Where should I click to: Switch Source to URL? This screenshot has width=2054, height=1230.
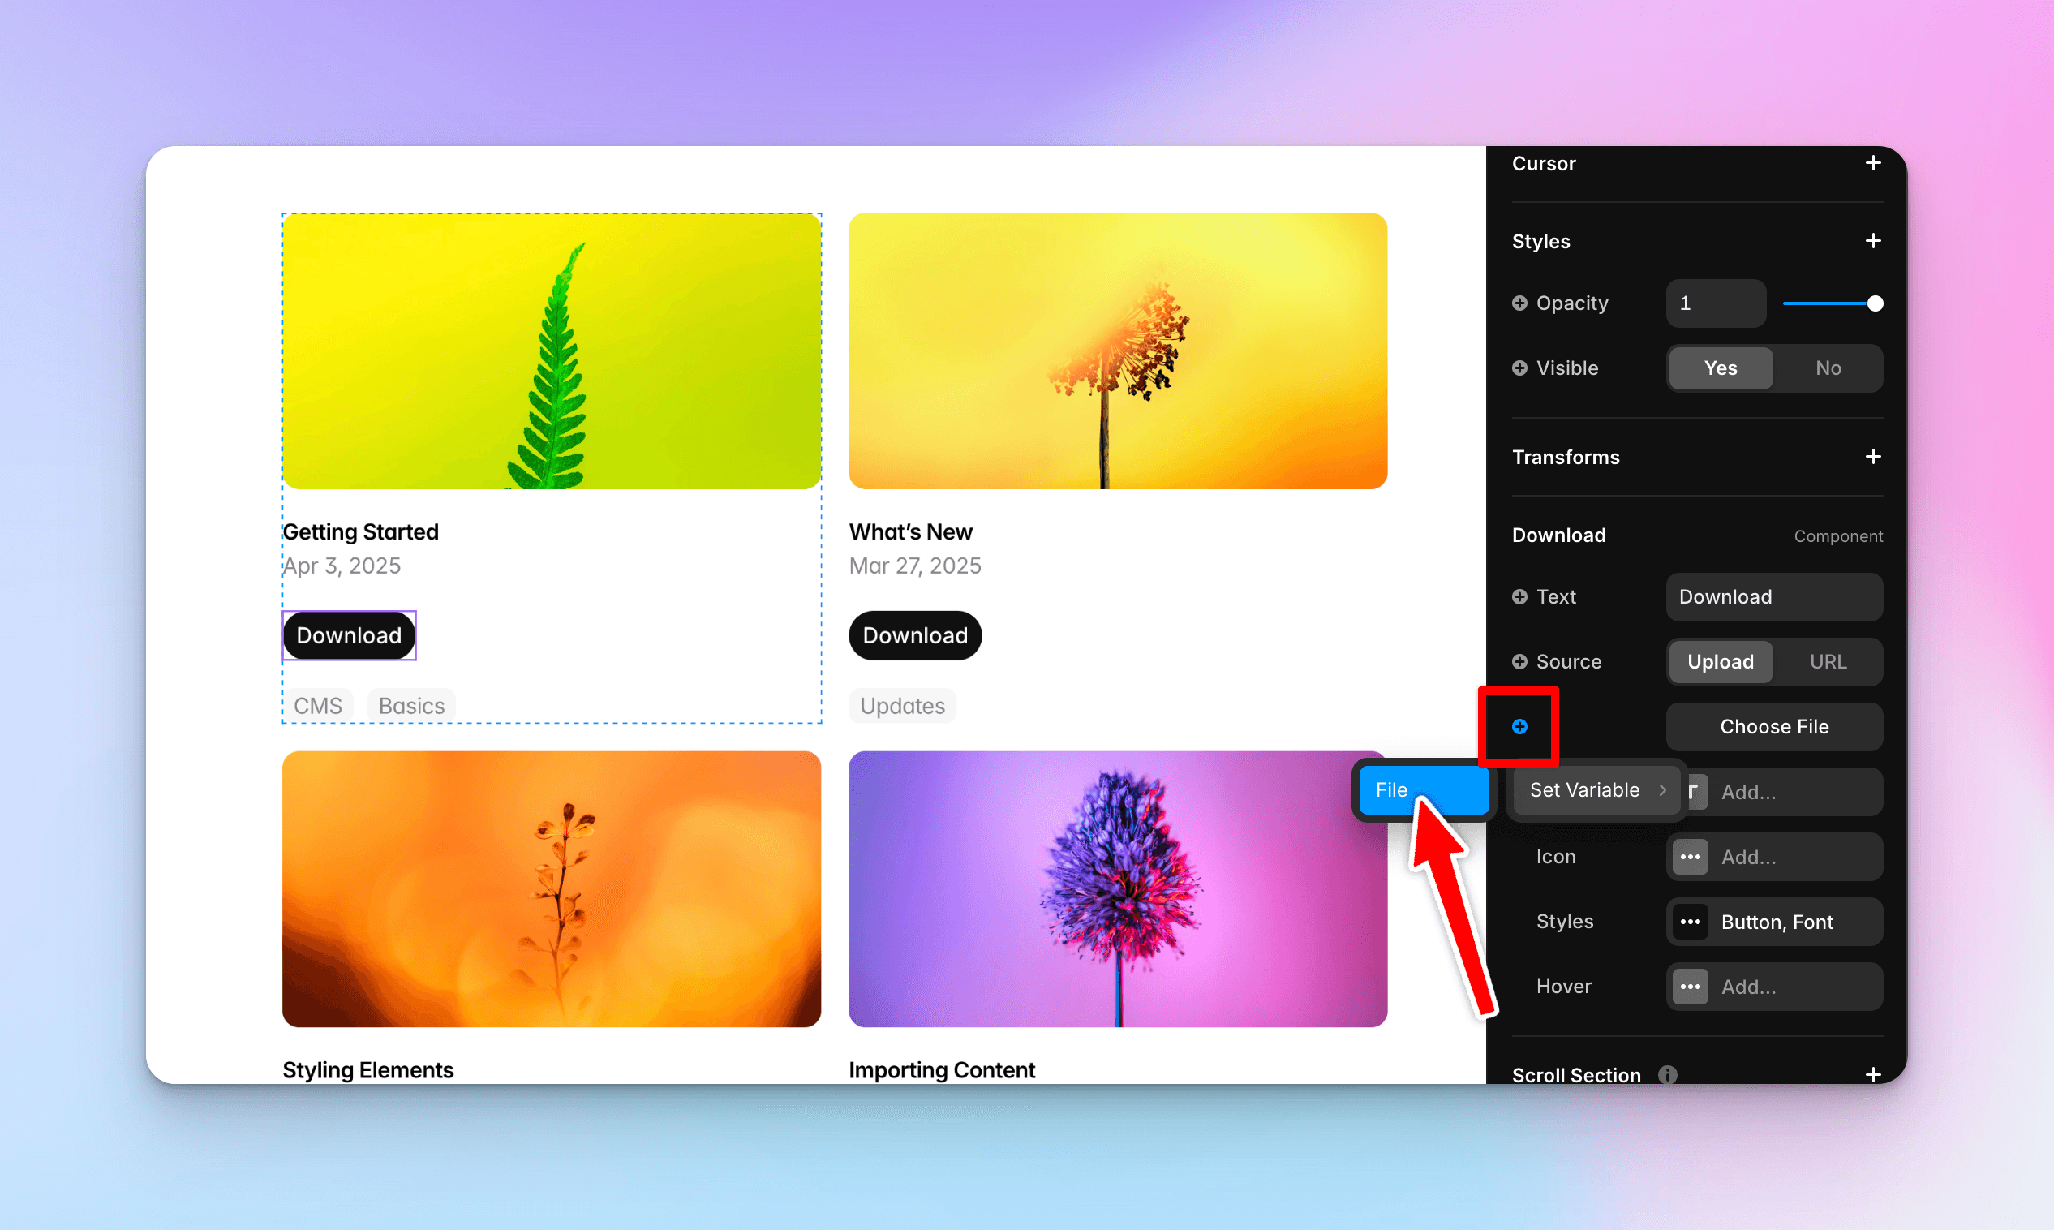1827,661
